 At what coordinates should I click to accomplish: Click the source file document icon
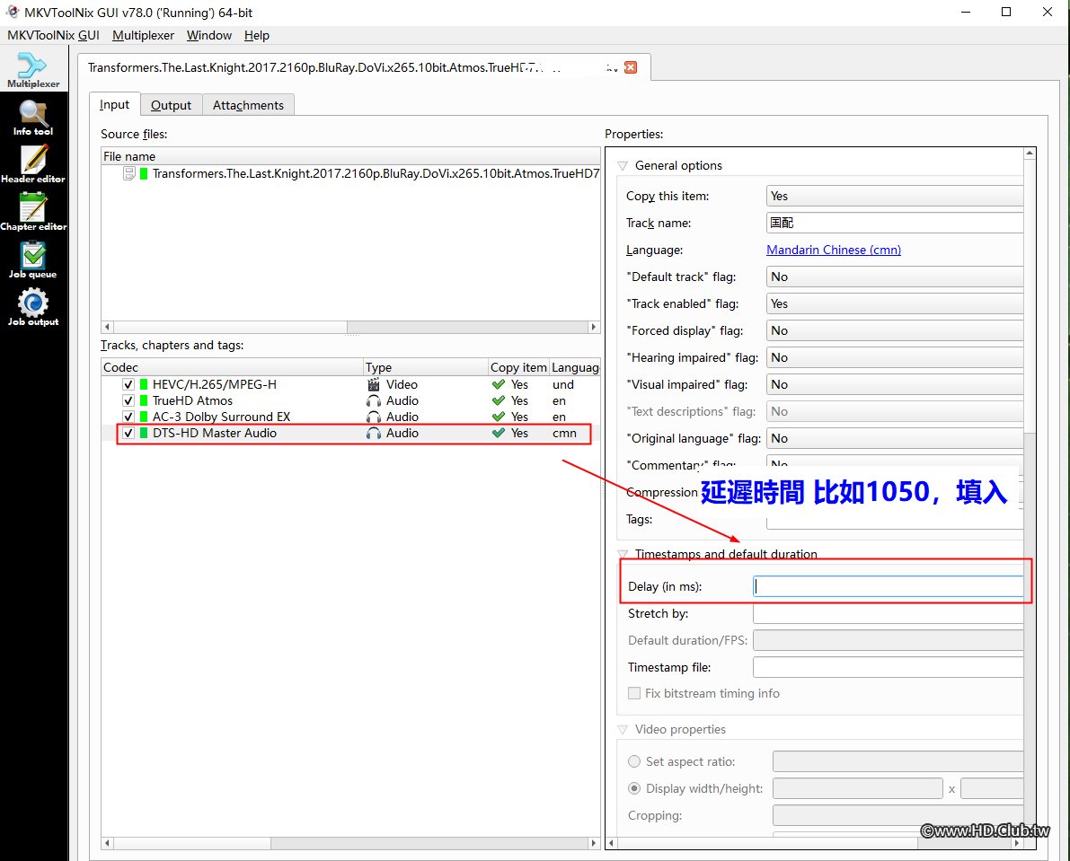tap(129, 174)
